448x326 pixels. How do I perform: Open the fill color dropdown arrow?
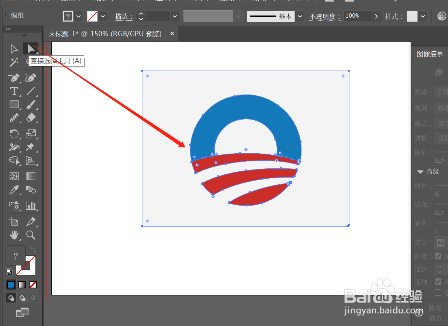click(79, 16)
